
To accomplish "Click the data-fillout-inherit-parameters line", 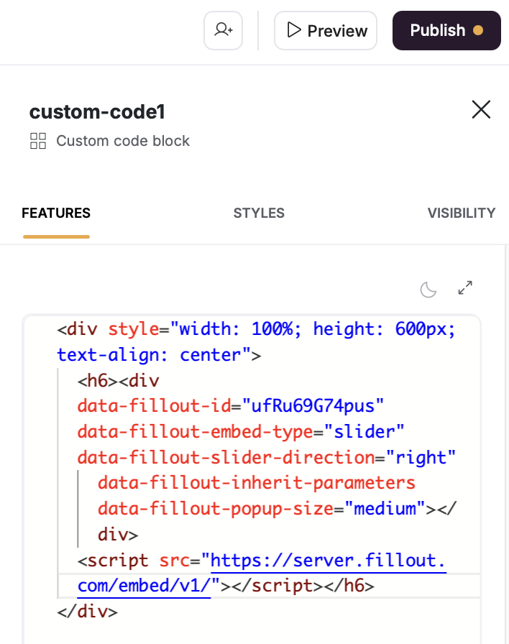I will pyautogui.click(x=257, y=482).
